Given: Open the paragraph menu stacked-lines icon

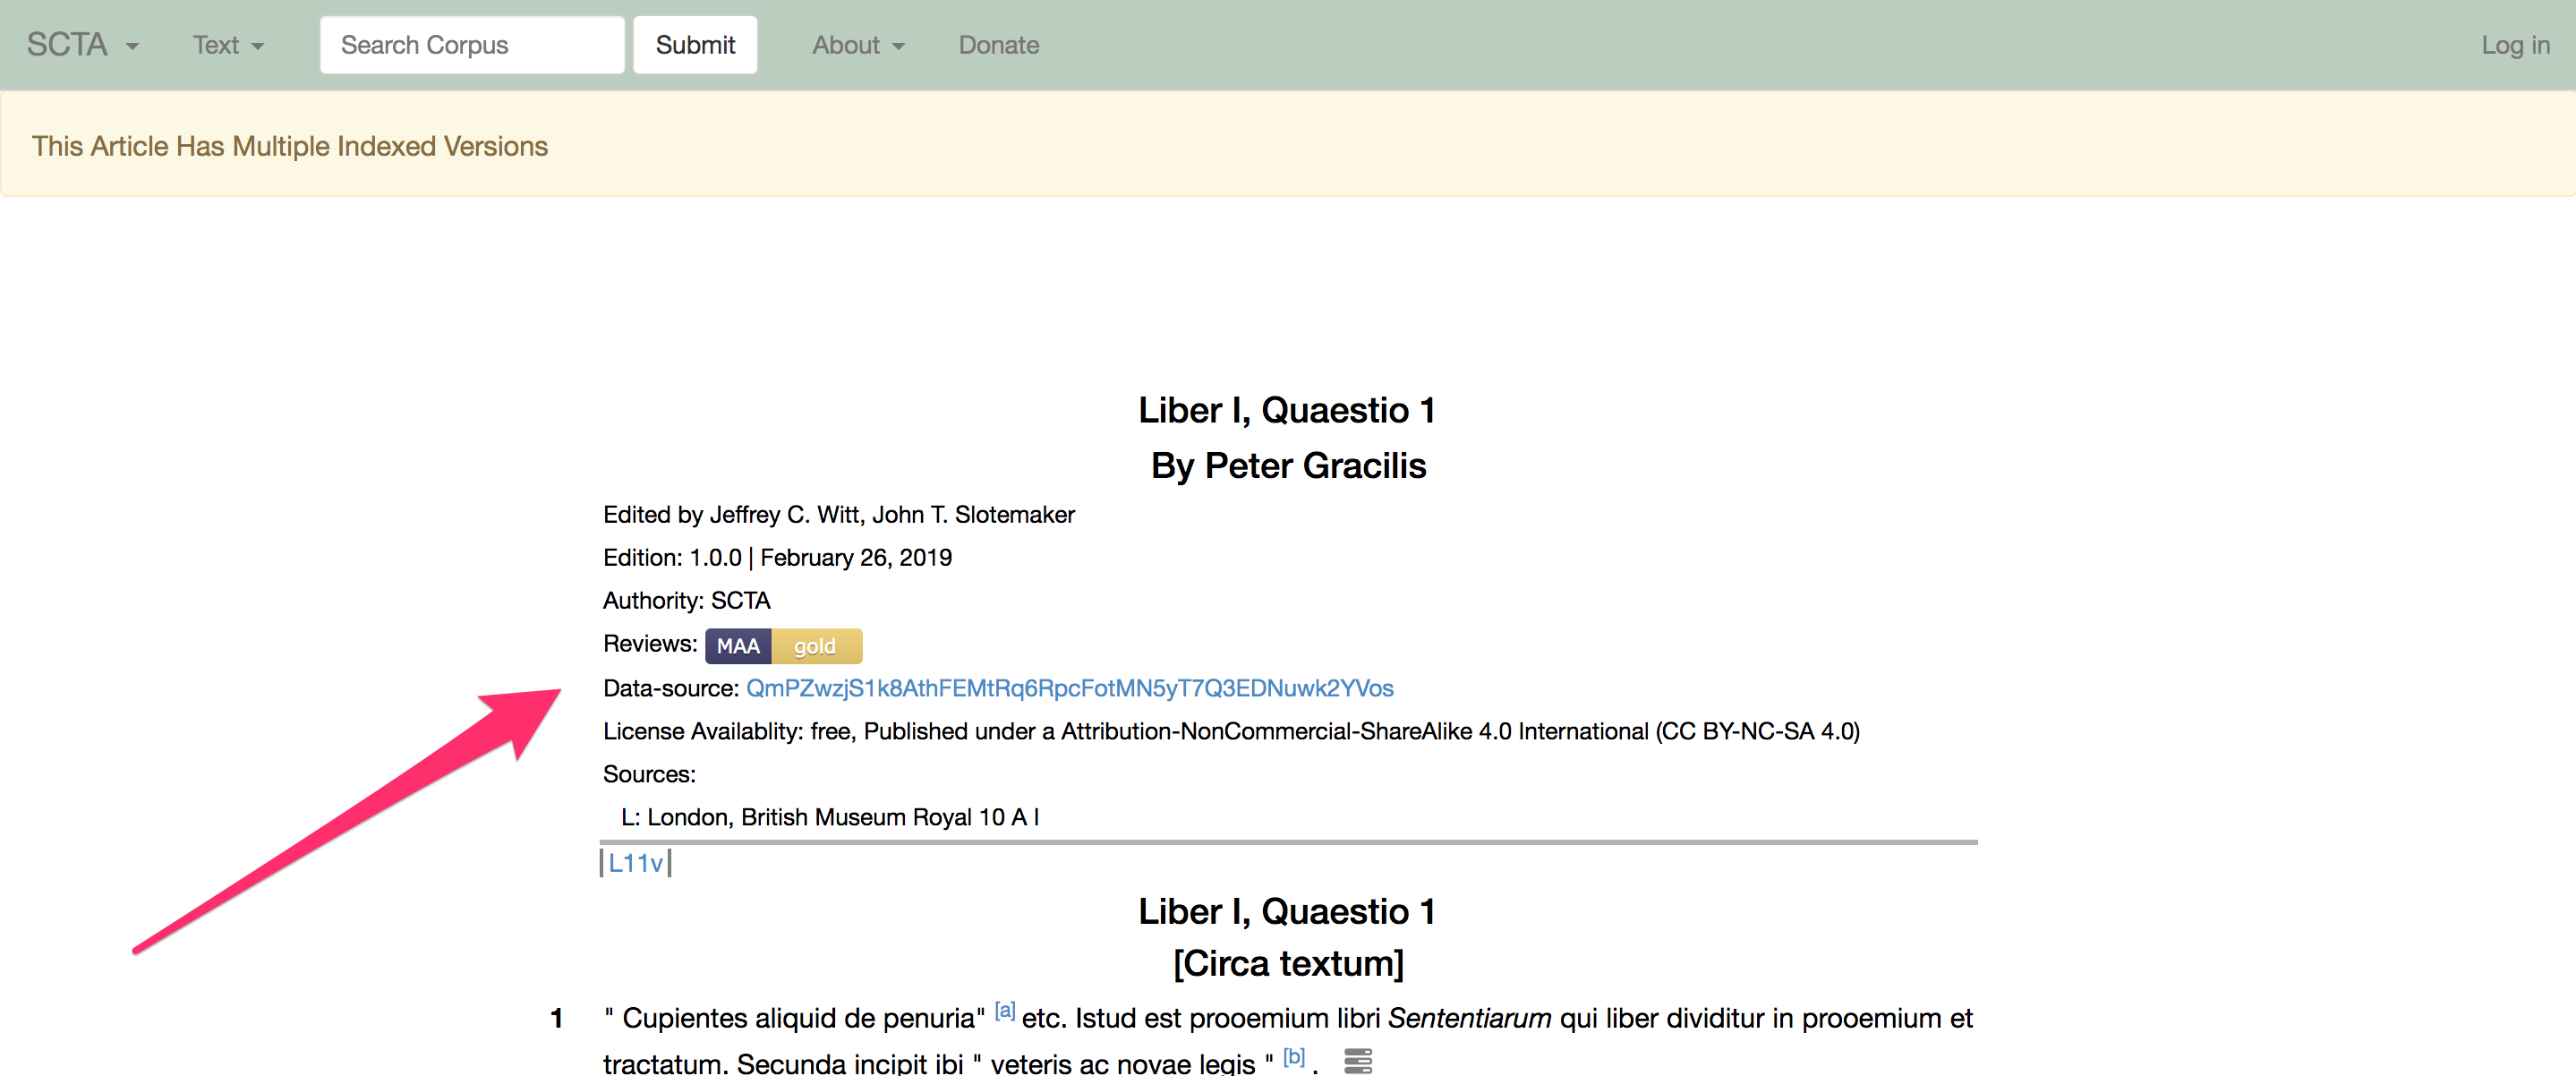Looking at the screenshot, I should tap(1357, 1060).
